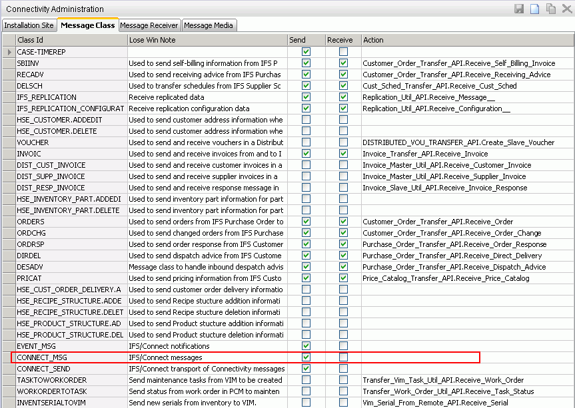Viewport: 575px width, 408px height.
Task: Select the row header next to DESADV
Action: [9, 267]
